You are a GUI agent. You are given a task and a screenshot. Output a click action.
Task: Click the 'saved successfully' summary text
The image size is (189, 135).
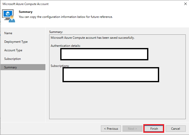(x=93, y=38)
